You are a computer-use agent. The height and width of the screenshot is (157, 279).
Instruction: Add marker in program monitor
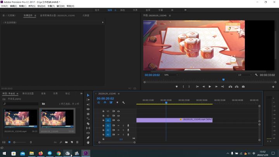[177, 87]
